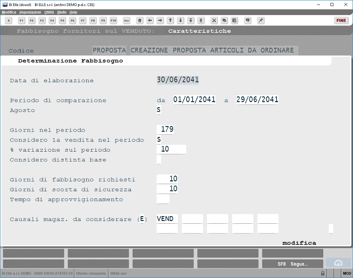
Task: Open the Utilità menu
Action: pyautogui.click(x=49, y=12)
